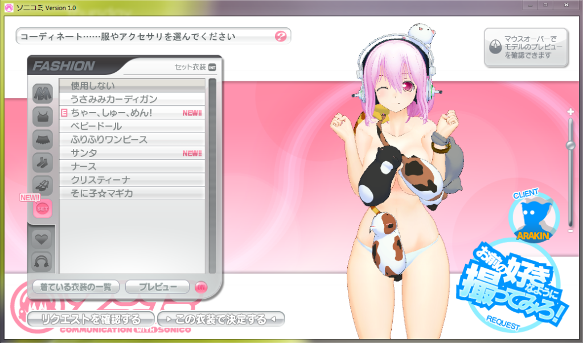Click the pink help question mark icon
Image resolution: width=583 pixels, height=343 pixels.
[280, 37]
